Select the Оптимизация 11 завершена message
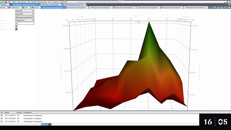The height and width of the screenshot is (130, 231). (33, 116)
